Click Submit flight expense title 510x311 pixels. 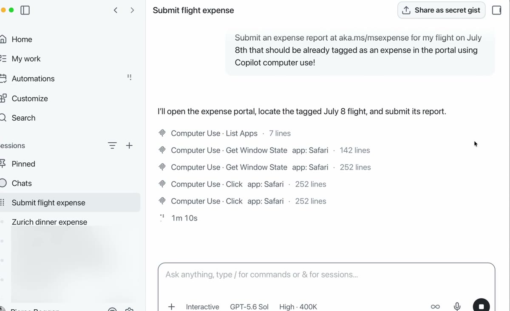click(x=193, y=10)
